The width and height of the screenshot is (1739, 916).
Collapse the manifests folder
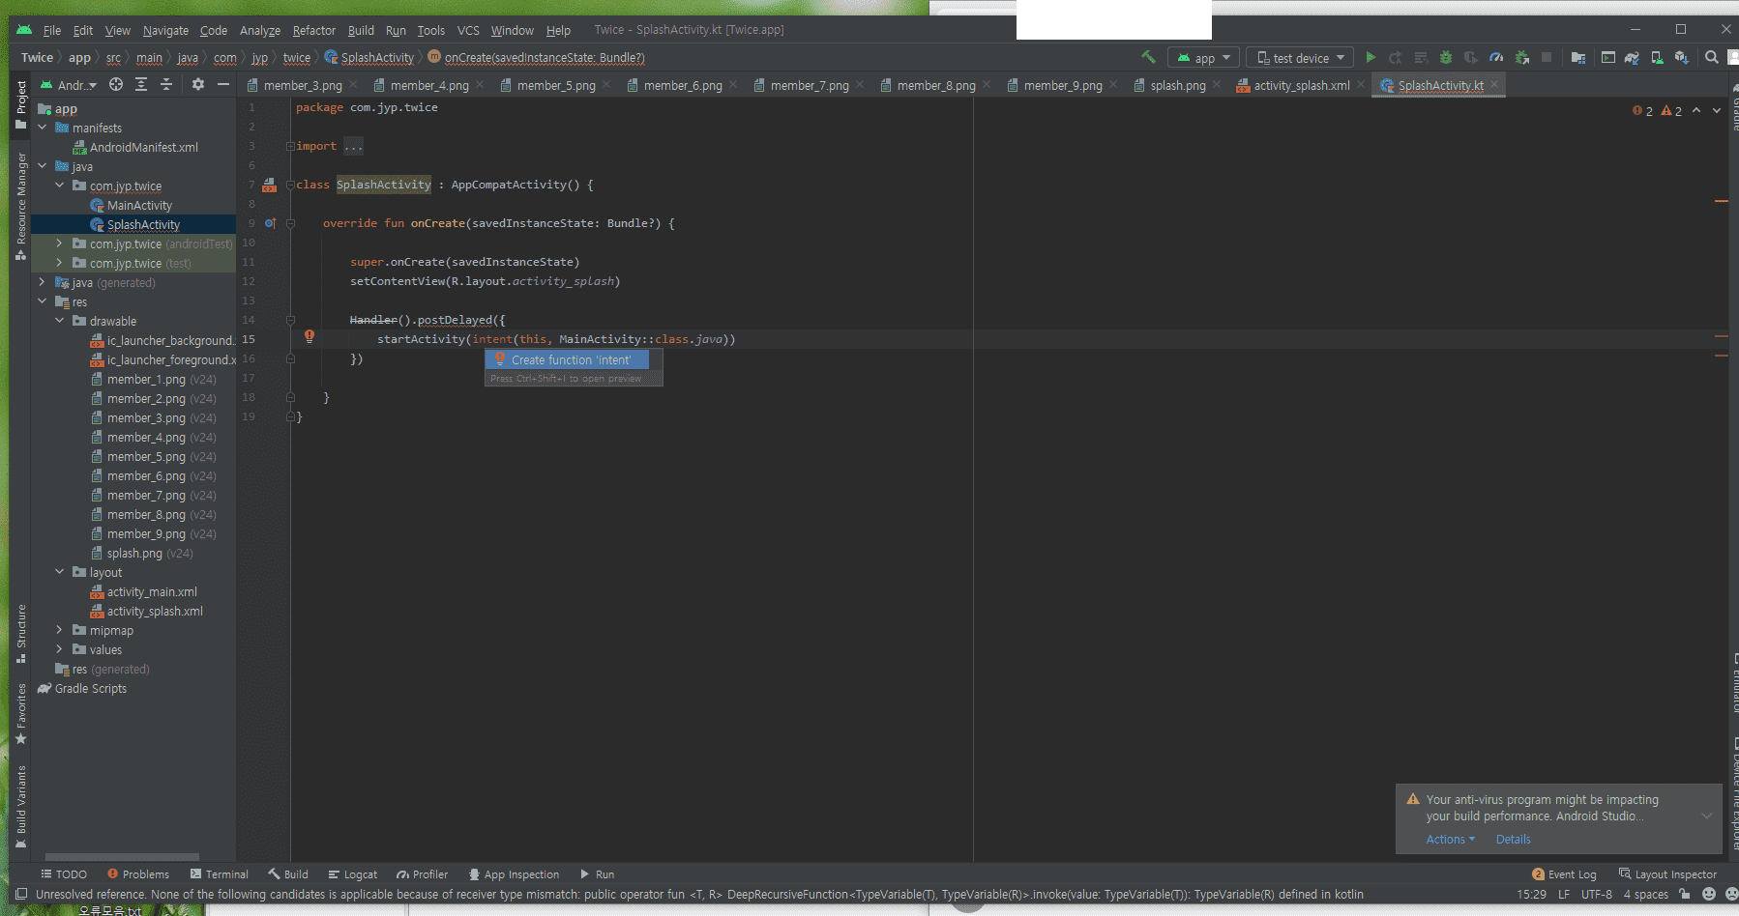(42, 128)
